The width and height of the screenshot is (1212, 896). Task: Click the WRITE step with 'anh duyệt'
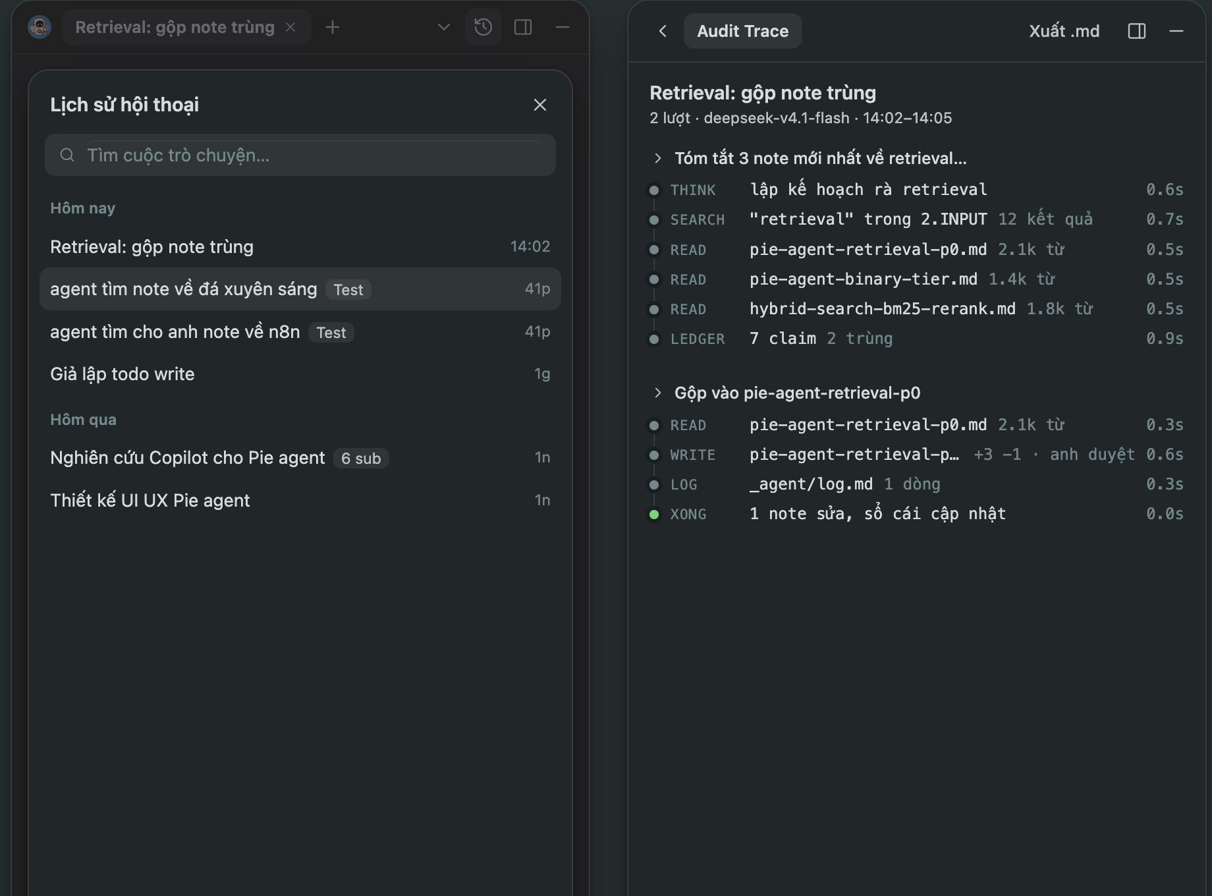pyautogui.click(x=916, y=455)
